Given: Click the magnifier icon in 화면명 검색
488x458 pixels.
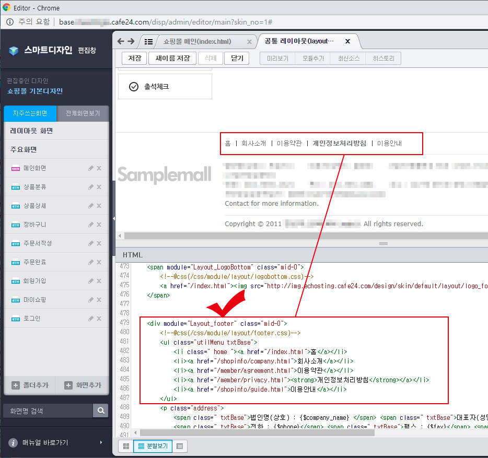Looking at the screenshot, I should (100, 410).
